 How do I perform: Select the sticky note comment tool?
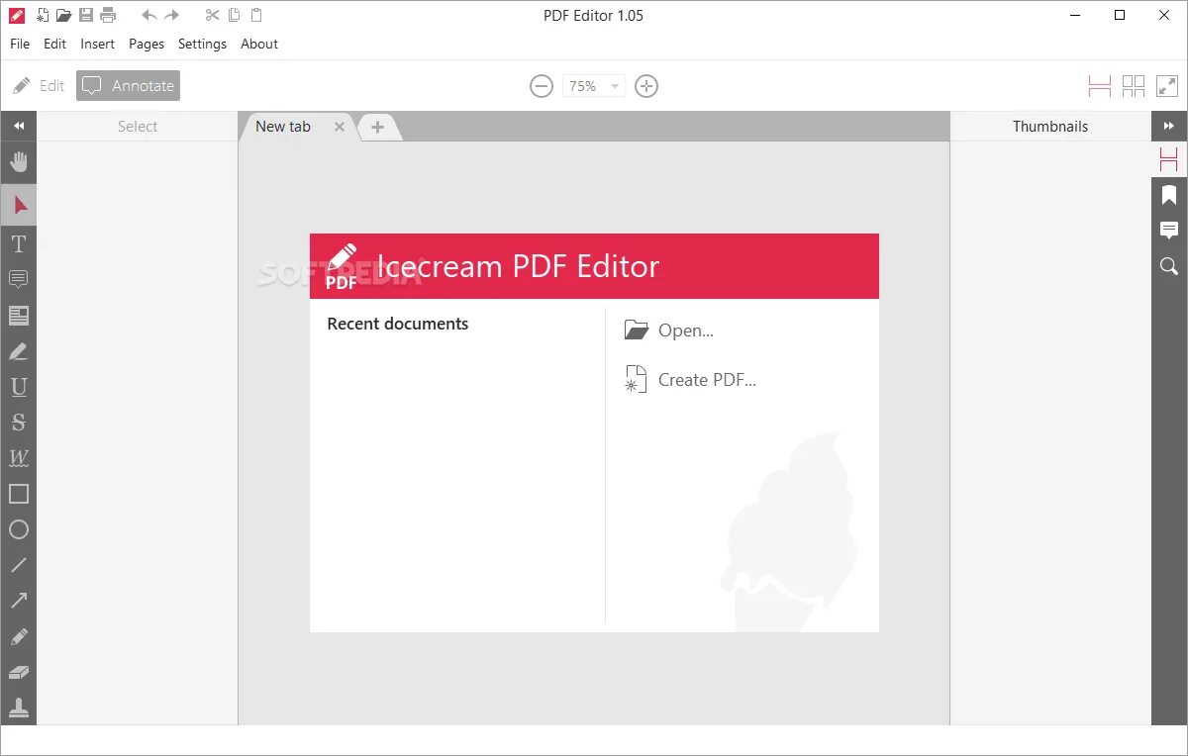(18, 279)
